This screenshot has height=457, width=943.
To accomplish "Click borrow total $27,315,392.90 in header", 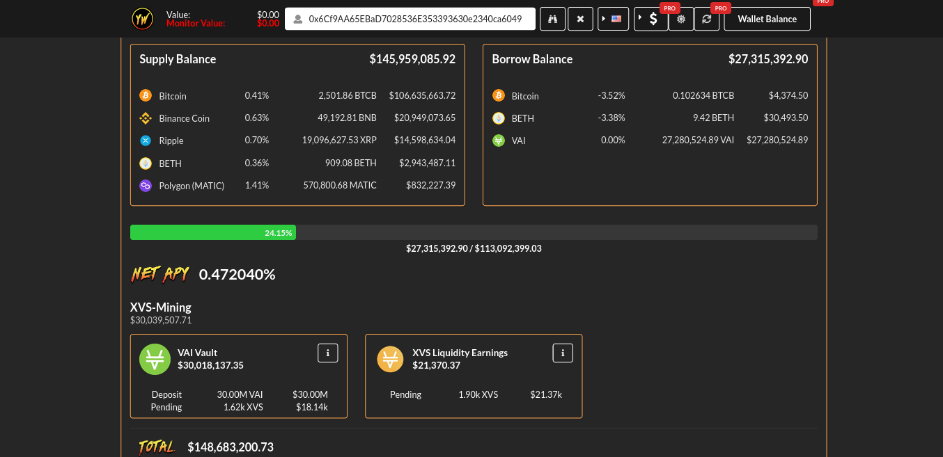I will click(768, 59).
